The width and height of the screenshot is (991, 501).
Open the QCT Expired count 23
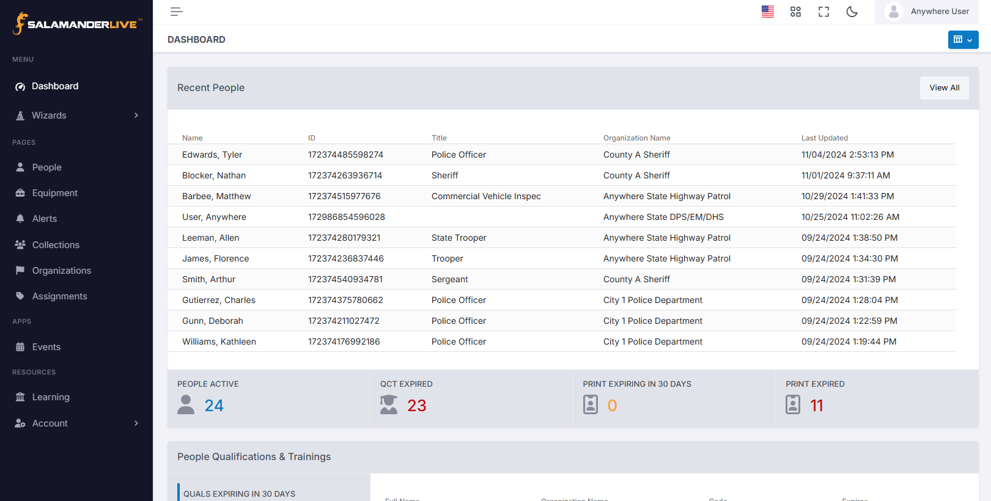click(x=417, y=405)
